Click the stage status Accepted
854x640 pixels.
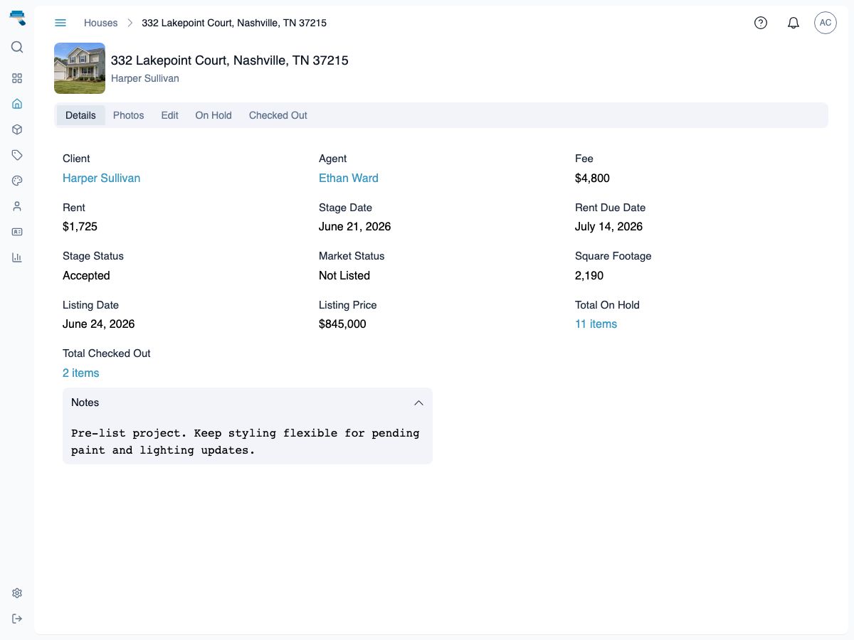coord(86,275)
